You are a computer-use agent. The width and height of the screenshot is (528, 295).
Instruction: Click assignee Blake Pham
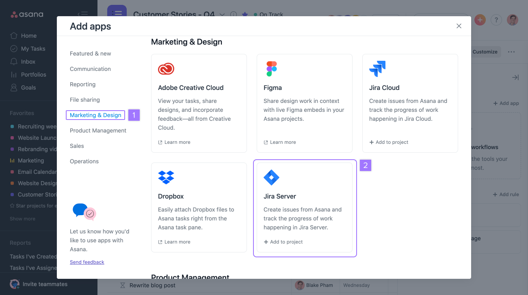point(314,285)
